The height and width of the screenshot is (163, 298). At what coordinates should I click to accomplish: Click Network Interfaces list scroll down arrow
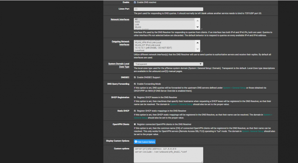point(198,27)
